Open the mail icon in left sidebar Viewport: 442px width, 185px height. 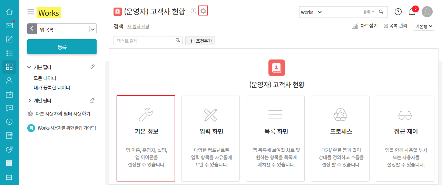(x=9, y=25)
